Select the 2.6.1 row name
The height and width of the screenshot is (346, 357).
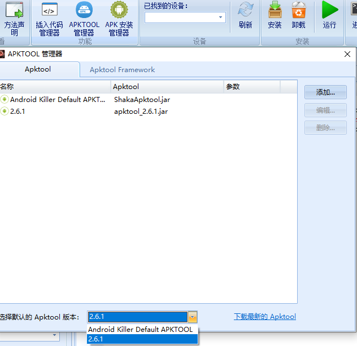pos(18,112)
